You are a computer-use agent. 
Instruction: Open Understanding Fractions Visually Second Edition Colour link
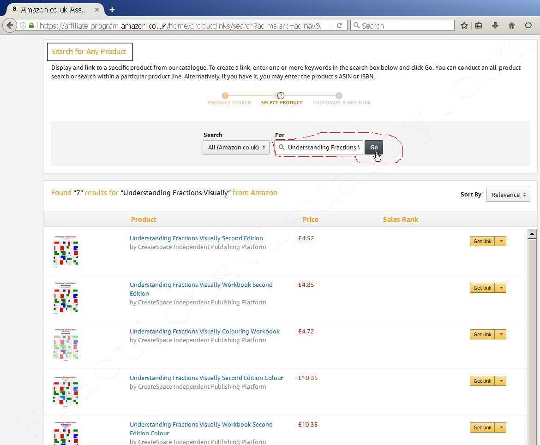tap(206, 378)
